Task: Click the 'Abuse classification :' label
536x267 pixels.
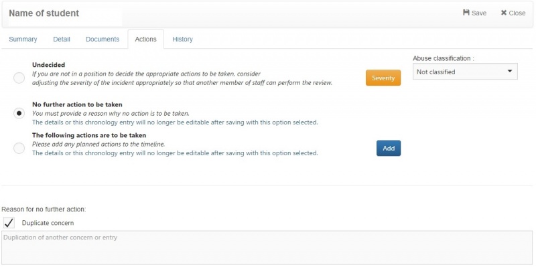Action: point(444,58)
